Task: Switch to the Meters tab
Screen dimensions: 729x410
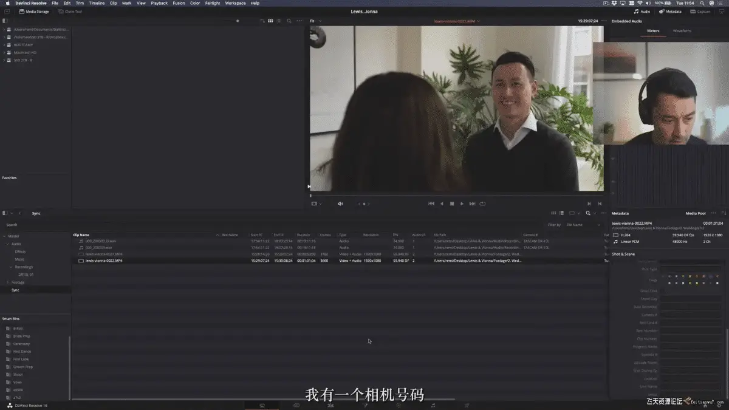Action: click(652, 30)
